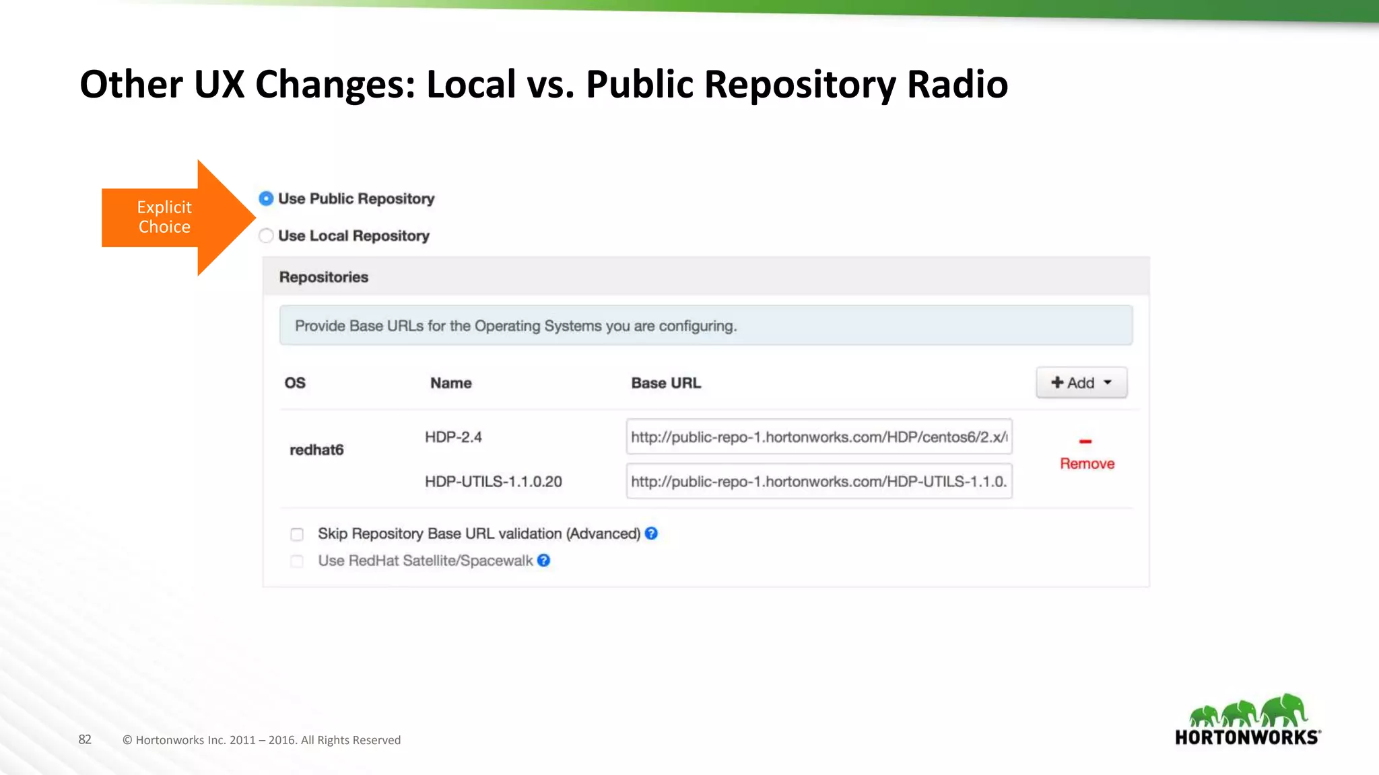Click the HDP-UTILS-1.1.0.20 repository name
The height and width of the screenshot is (775, 1379).
coord(493,482)
